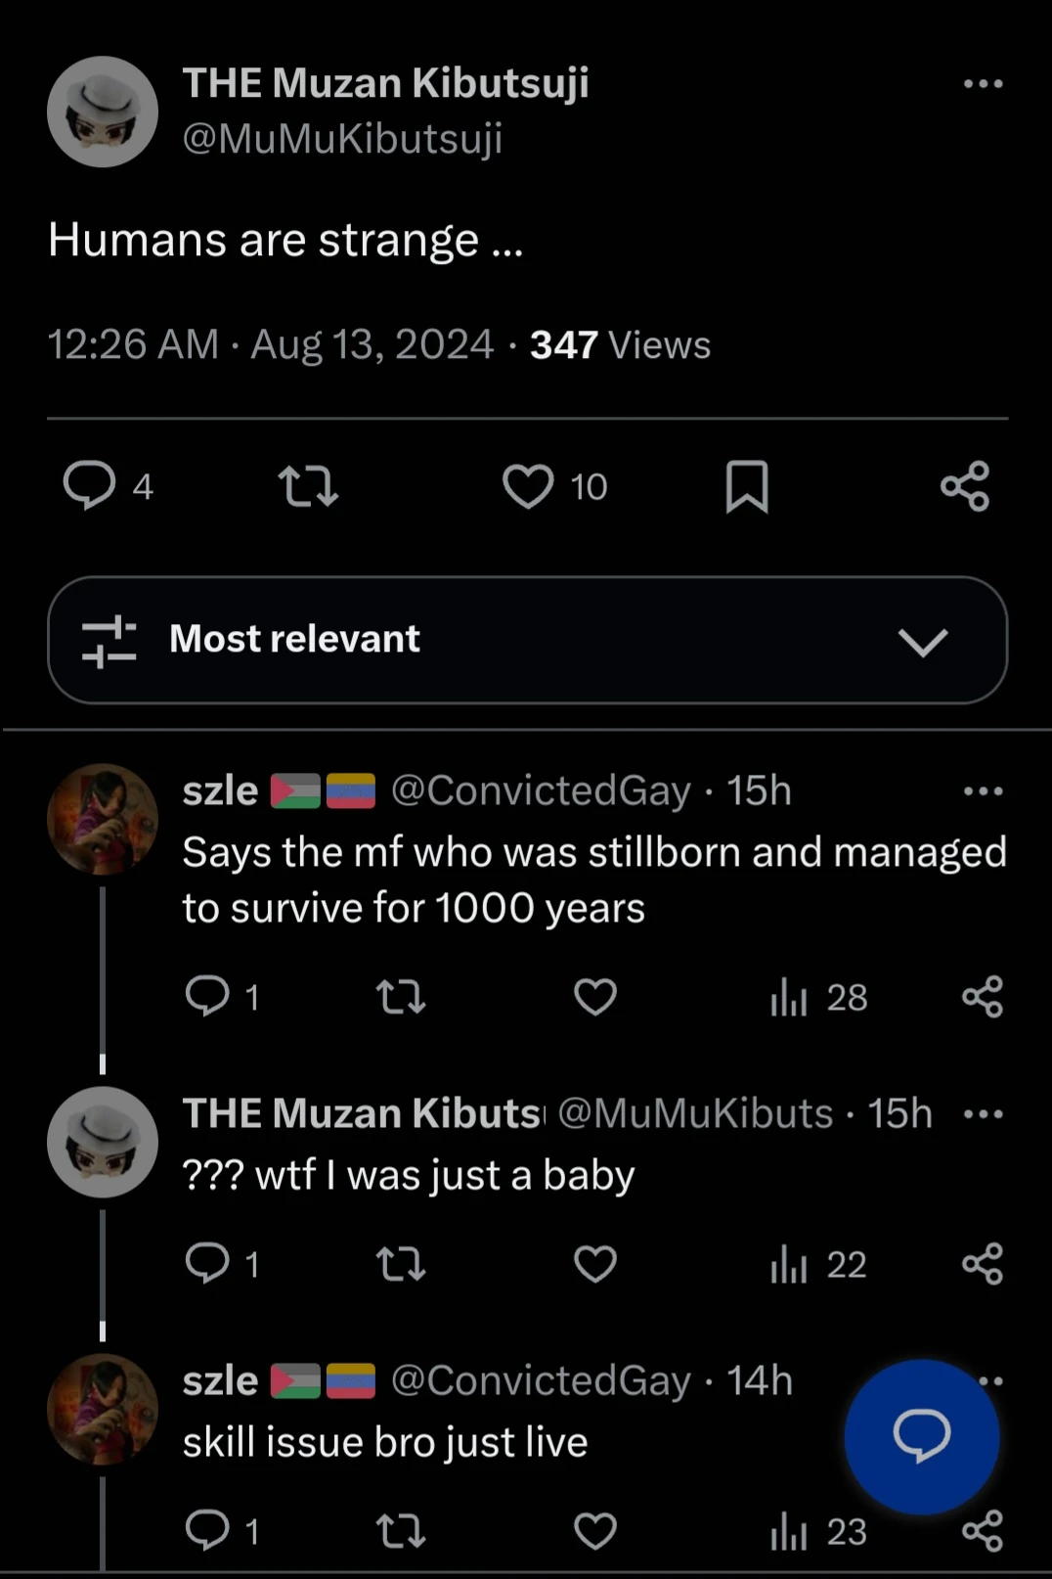Viewport: 1052px width, 1579px height.
Task: Retweet the "skill issue bro" reply
Action: click(x=401, y=1531)
